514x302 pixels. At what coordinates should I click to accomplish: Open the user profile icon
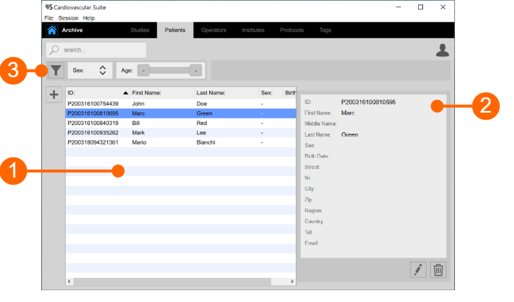click(443, 51)
